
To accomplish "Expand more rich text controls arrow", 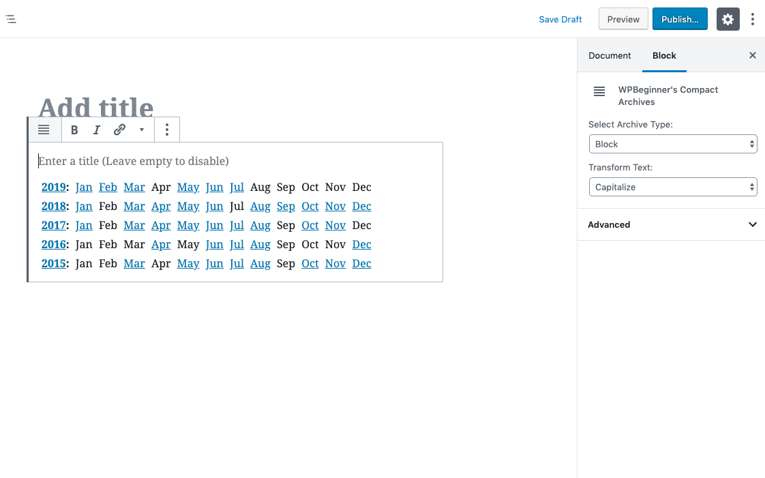I will tap(142, 130).
